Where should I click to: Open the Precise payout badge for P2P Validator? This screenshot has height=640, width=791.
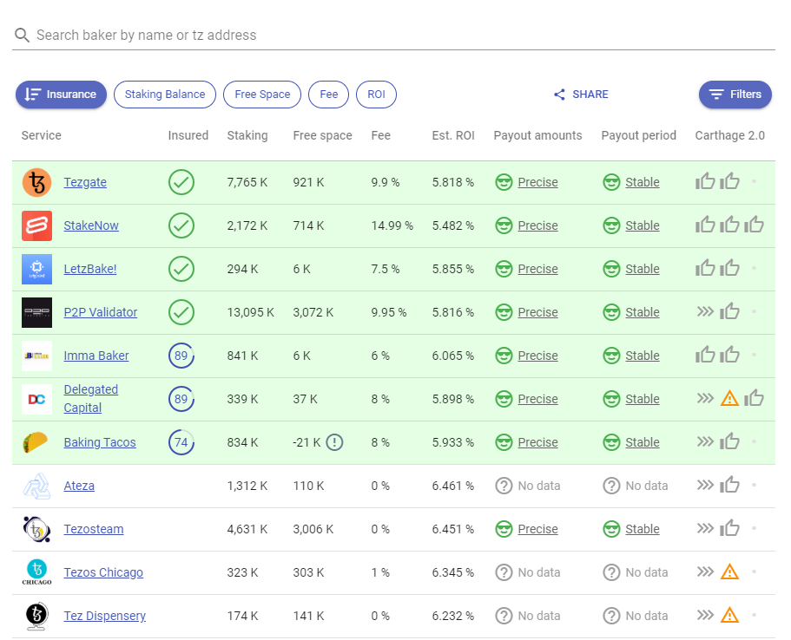(537, 312)
